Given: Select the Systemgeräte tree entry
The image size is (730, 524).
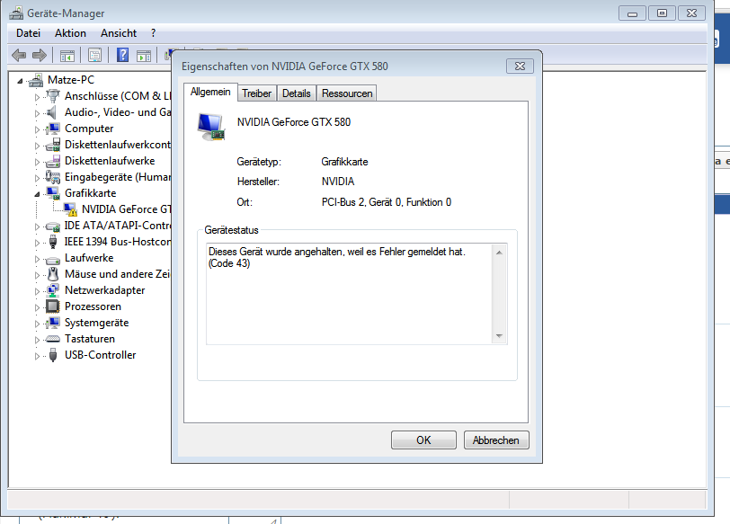Looking at the screenshot, I should [96, 323].
